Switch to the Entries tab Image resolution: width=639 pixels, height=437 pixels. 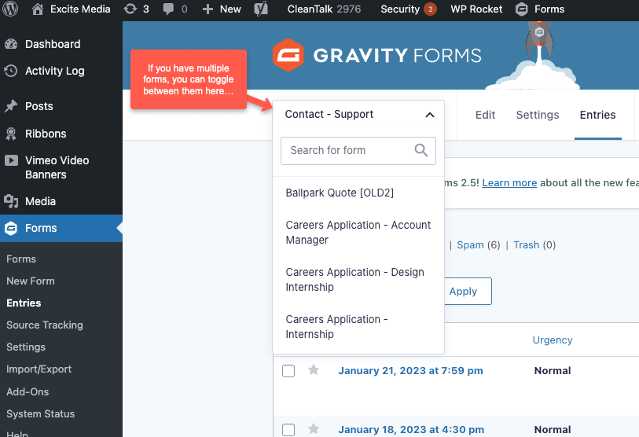tap(598, 115)
